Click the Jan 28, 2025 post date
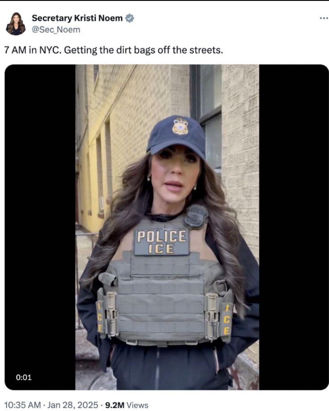Screen dimensions: 329x411 pos(73,405)
